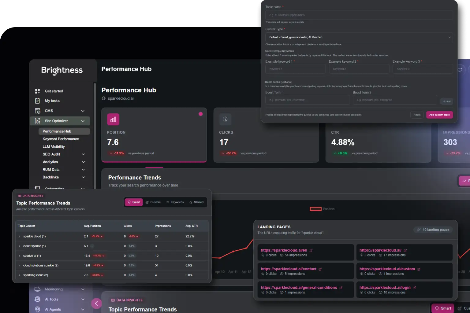Click the 22.2% CTR value for sparkle cloud

(190, 236)
